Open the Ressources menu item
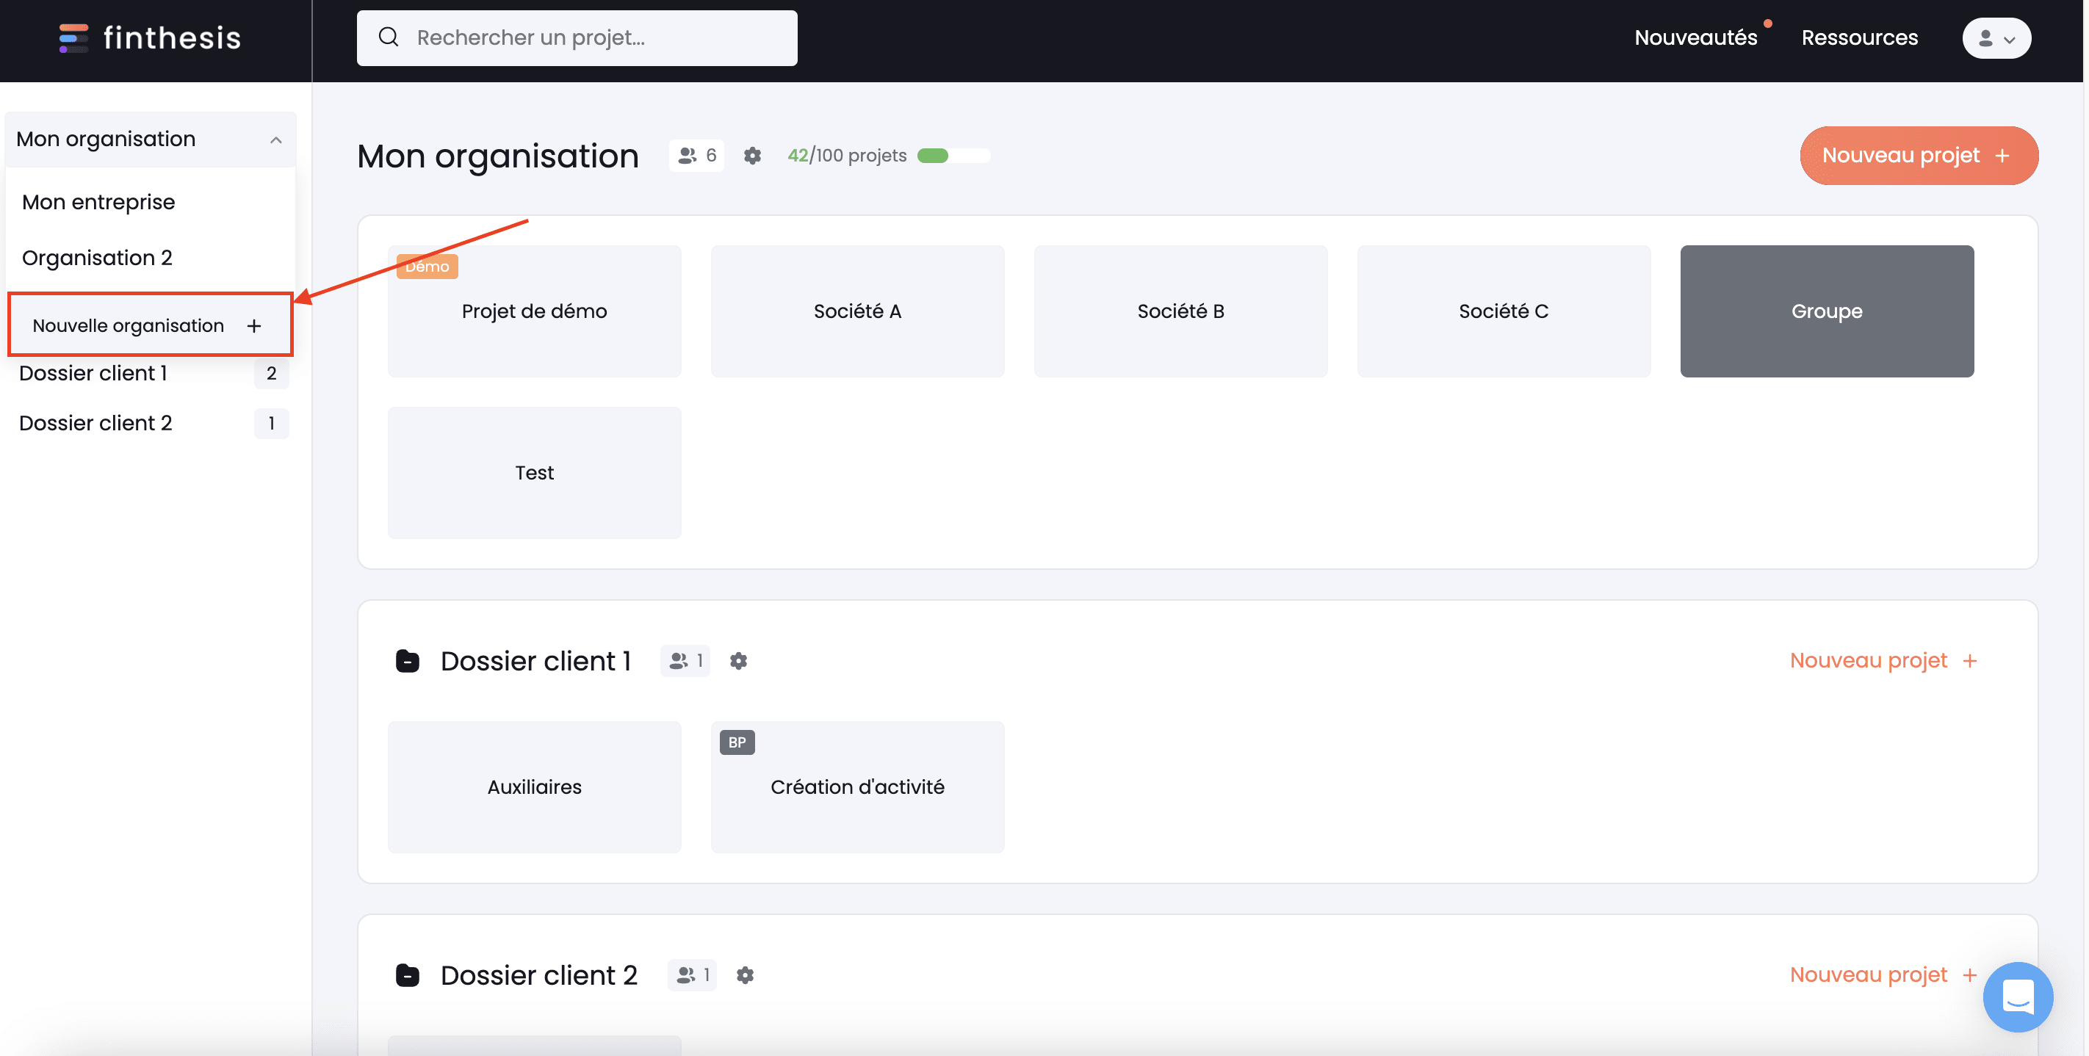Image resolution: width=2089 pixels, height=1056 pixels. (1861, 37)
